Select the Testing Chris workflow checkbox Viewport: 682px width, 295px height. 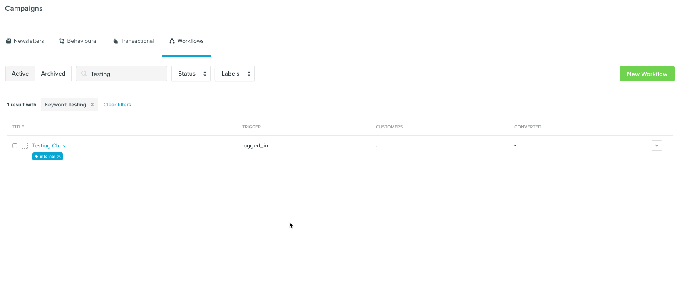(15, 146)
